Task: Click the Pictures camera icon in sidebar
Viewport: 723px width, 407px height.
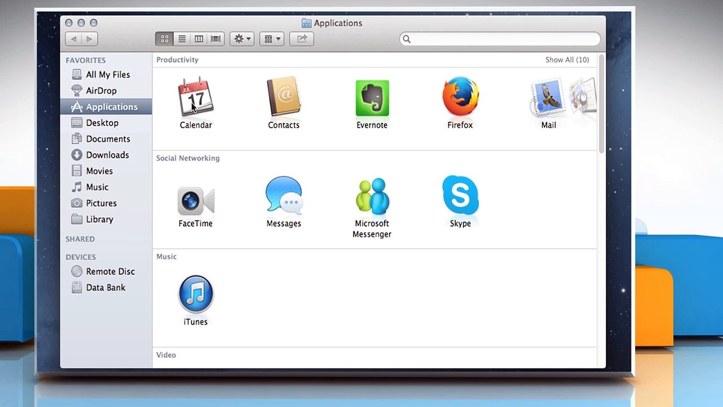Action: [77, 203]
